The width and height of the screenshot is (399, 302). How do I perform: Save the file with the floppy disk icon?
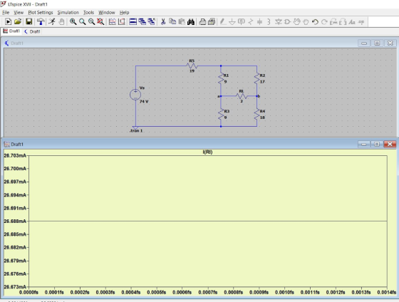28,22
